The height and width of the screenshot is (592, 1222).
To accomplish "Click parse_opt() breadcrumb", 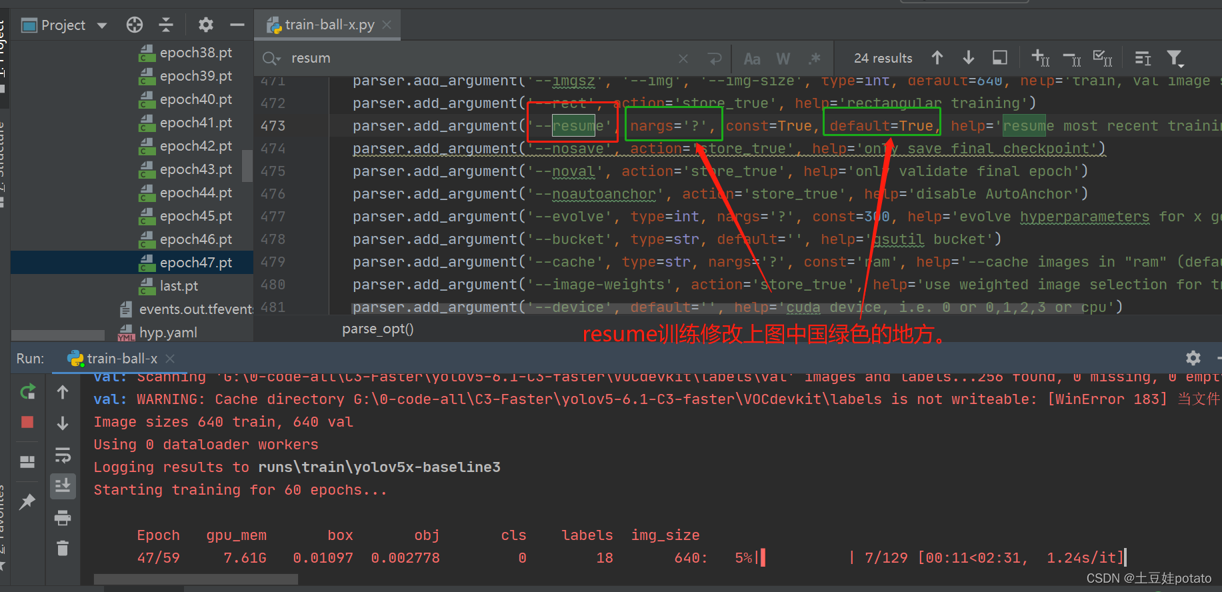I will [x=378, y=329].
